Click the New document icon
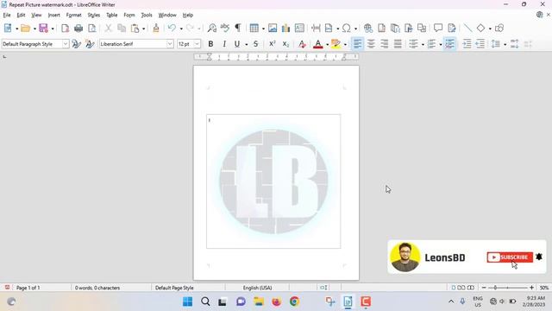The height and width of the screenshot is (311, 552). (x=8, y=29)
